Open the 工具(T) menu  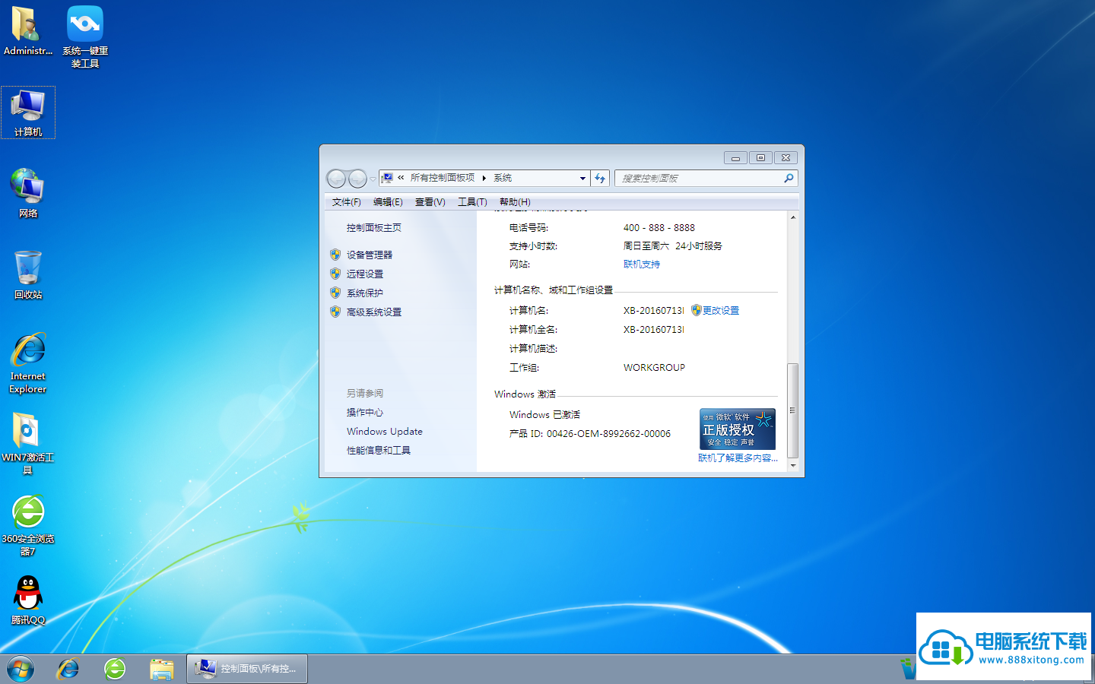(472, 201)
